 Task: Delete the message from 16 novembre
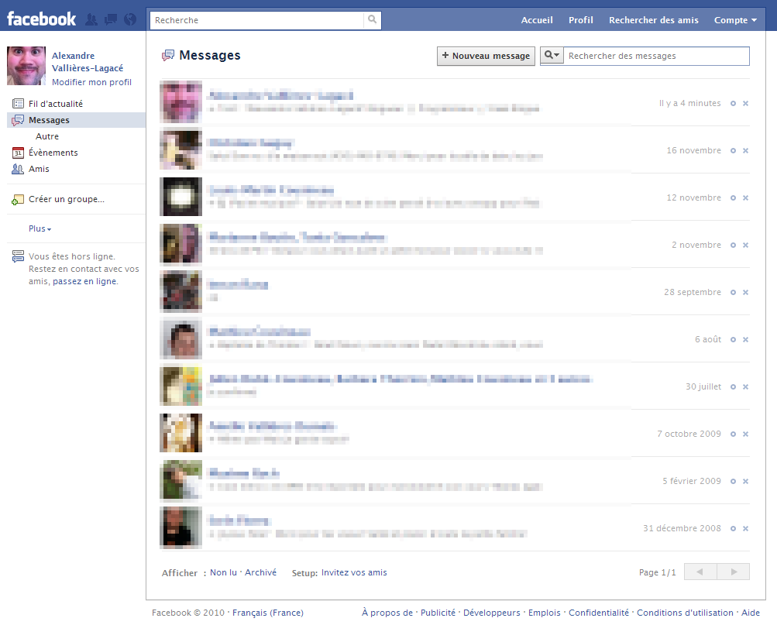coord(745,150)
